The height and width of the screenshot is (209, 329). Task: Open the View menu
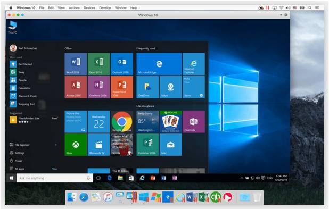click(61, 8)
